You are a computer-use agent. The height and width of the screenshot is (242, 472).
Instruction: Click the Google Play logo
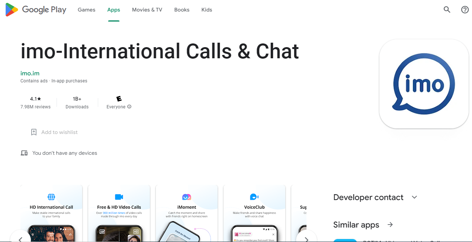36,10
